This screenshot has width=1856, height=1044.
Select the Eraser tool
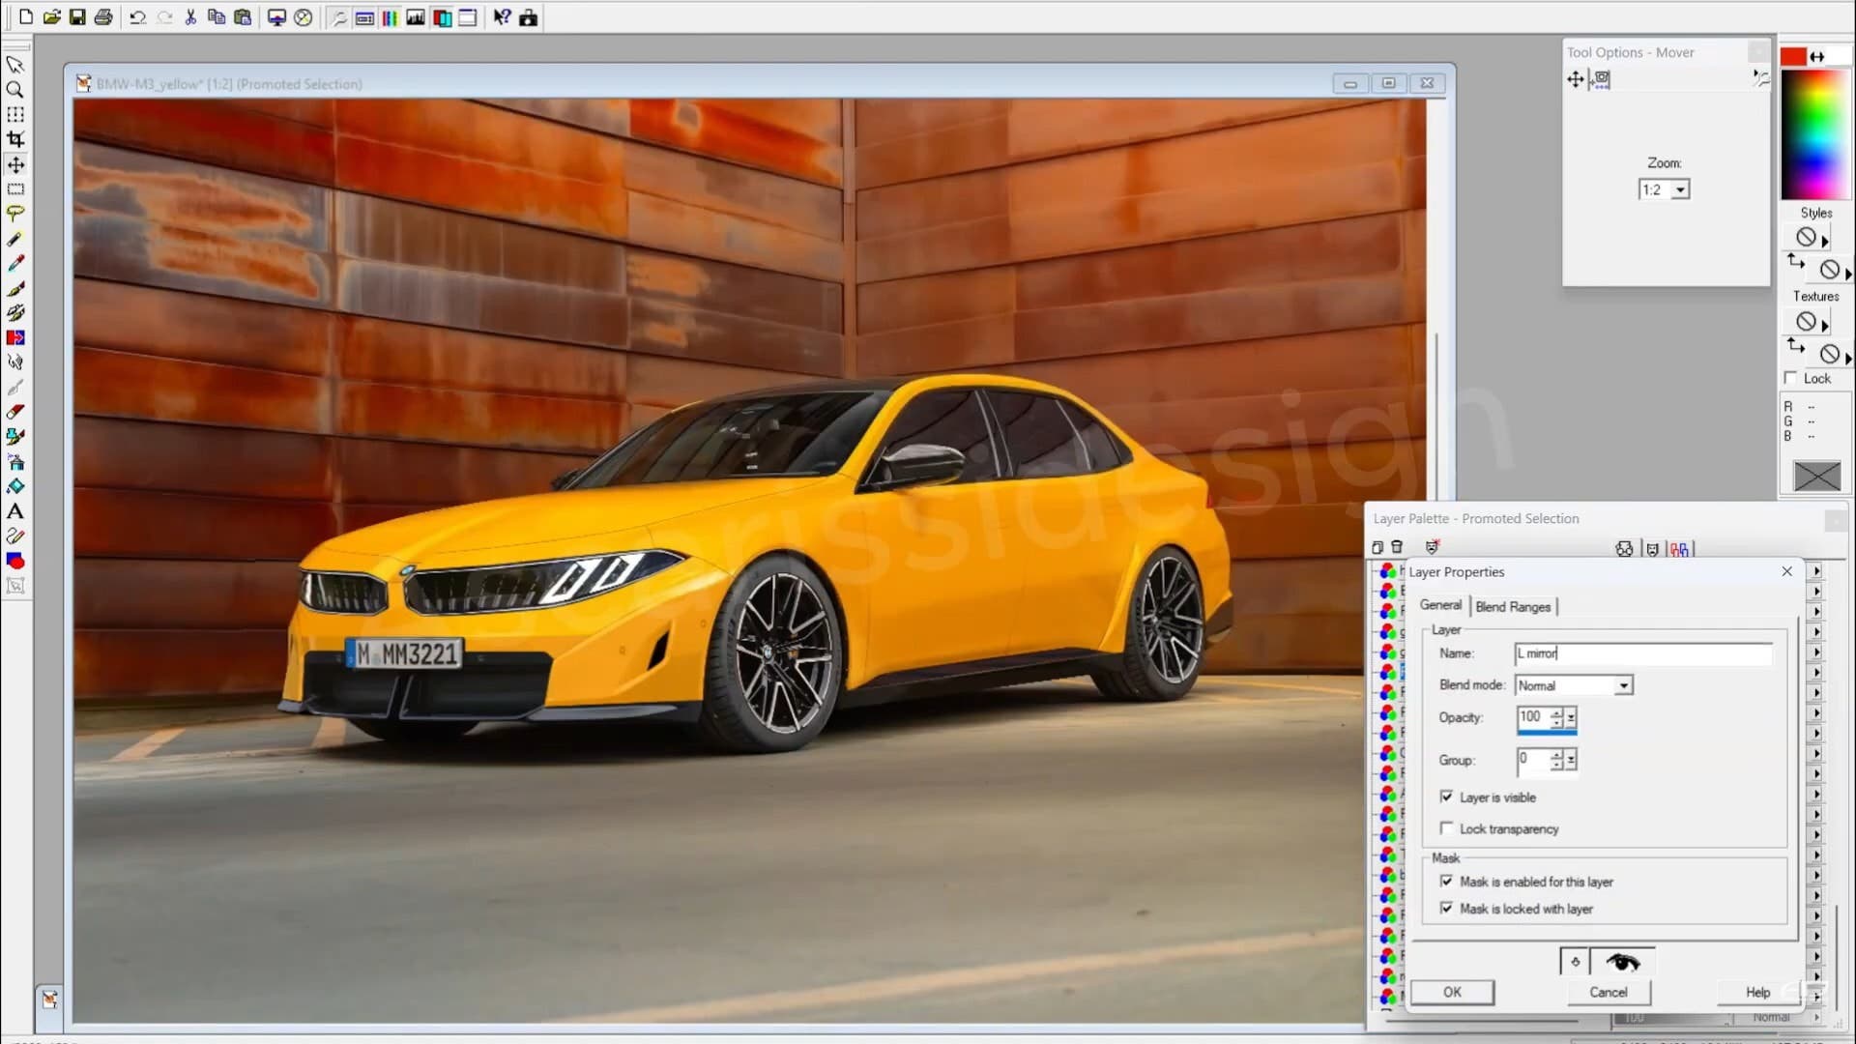15,412
